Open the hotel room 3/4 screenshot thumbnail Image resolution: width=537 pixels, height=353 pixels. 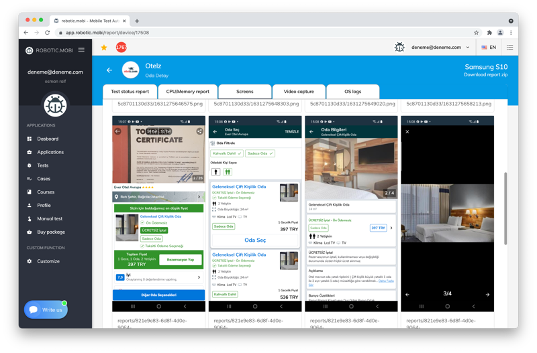[447, 213]
